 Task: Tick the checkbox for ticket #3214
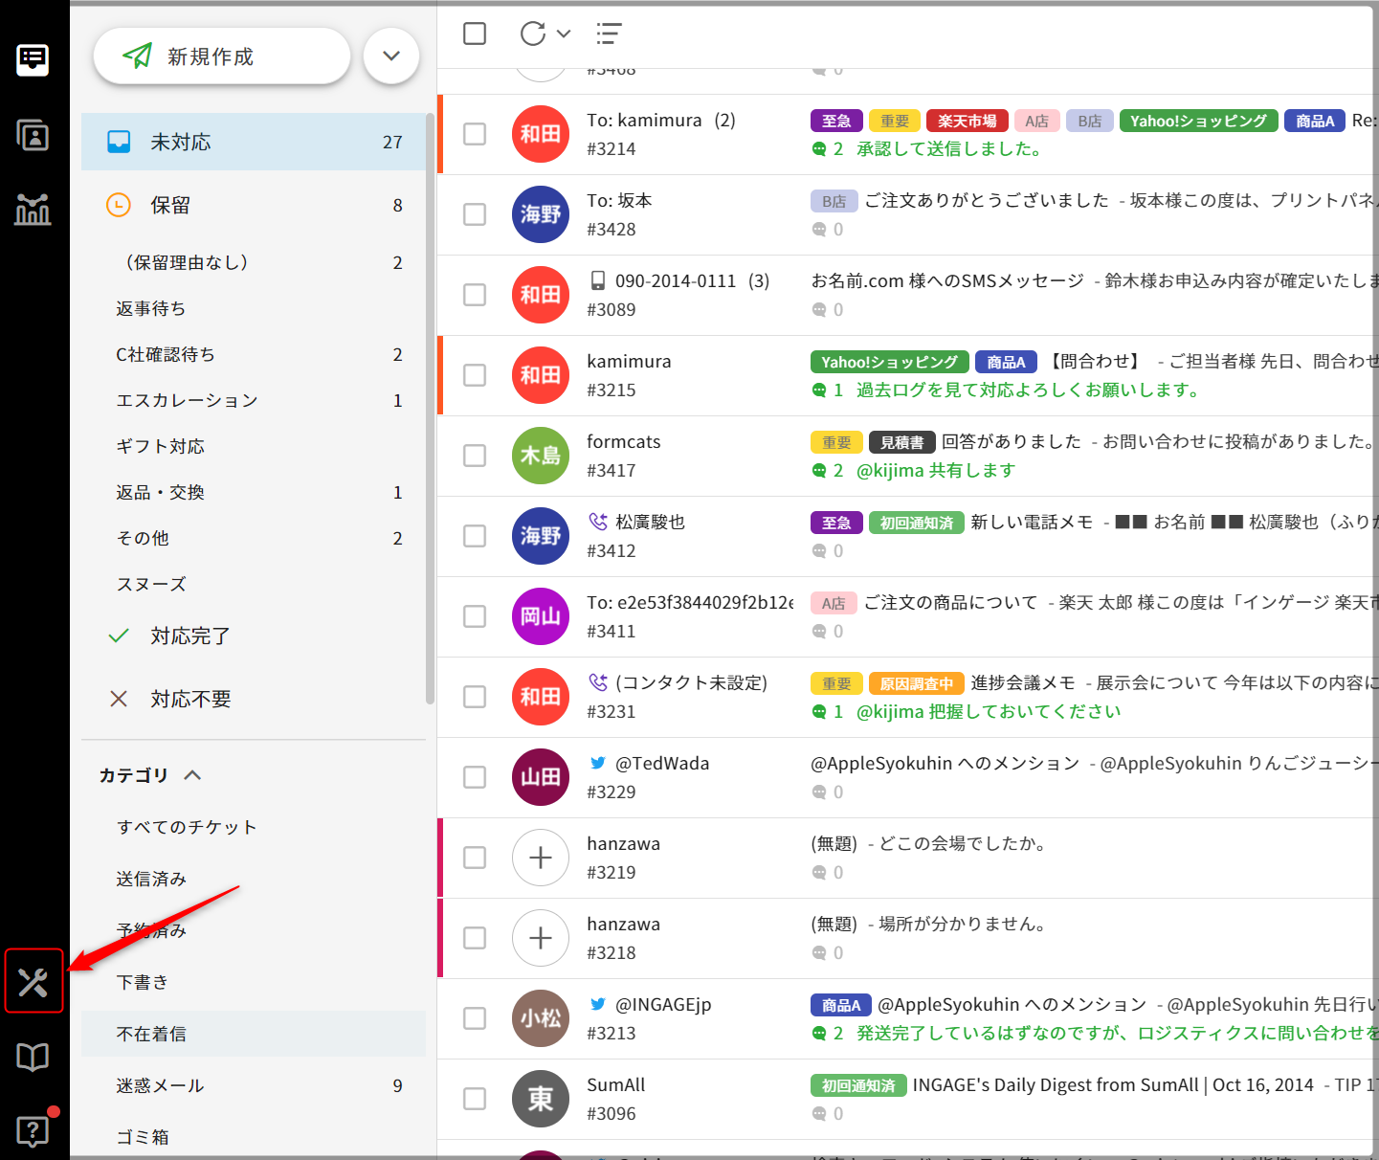point(475,134)
